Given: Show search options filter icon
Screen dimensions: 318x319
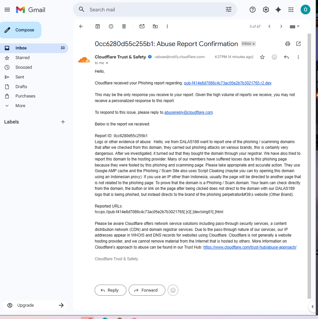Looking at the screenshot, I should click(229, 9).
